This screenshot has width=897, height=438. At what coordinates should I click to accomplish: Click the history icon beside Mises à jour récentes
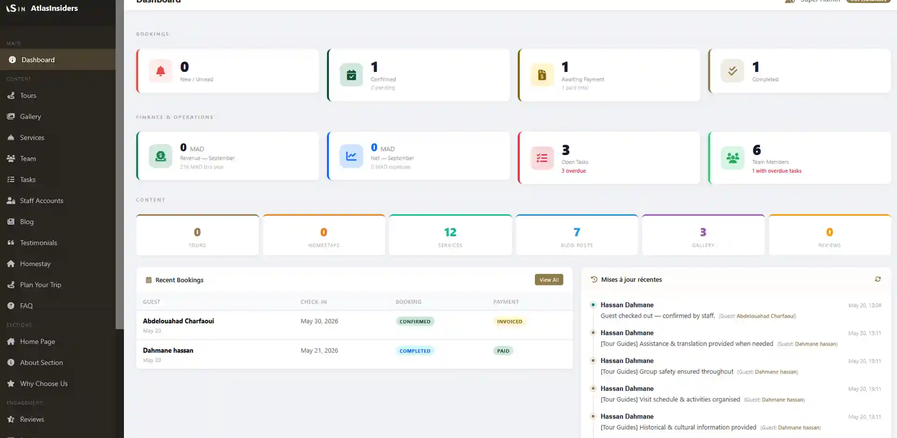point(594,279)
